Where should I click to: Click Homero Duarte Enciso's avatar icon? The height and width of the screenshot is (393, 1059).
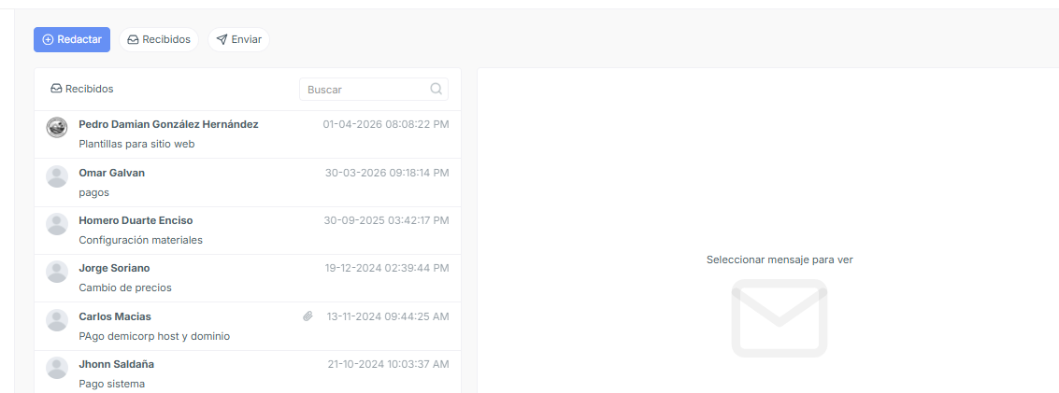point(57,224)
